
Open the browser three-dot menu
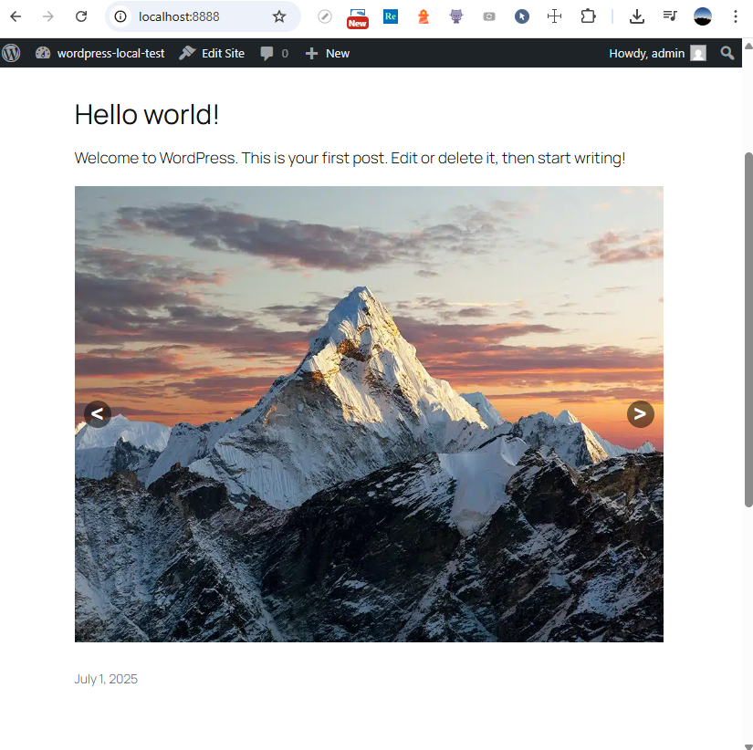[736, 16]
